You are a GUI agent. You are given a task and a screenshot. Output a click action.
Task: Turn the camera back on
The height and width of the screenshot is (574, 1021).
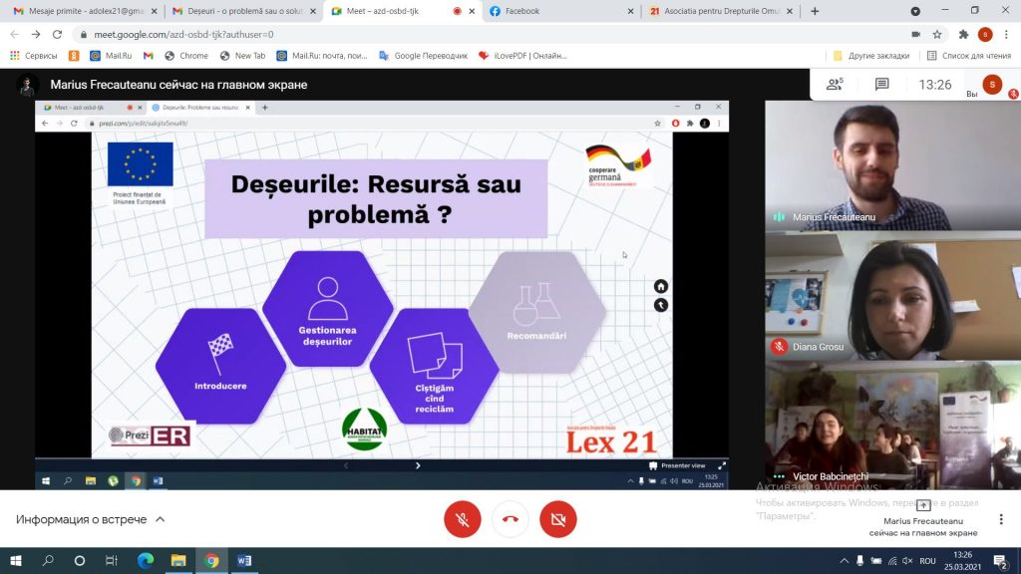(x=558, y=519)
